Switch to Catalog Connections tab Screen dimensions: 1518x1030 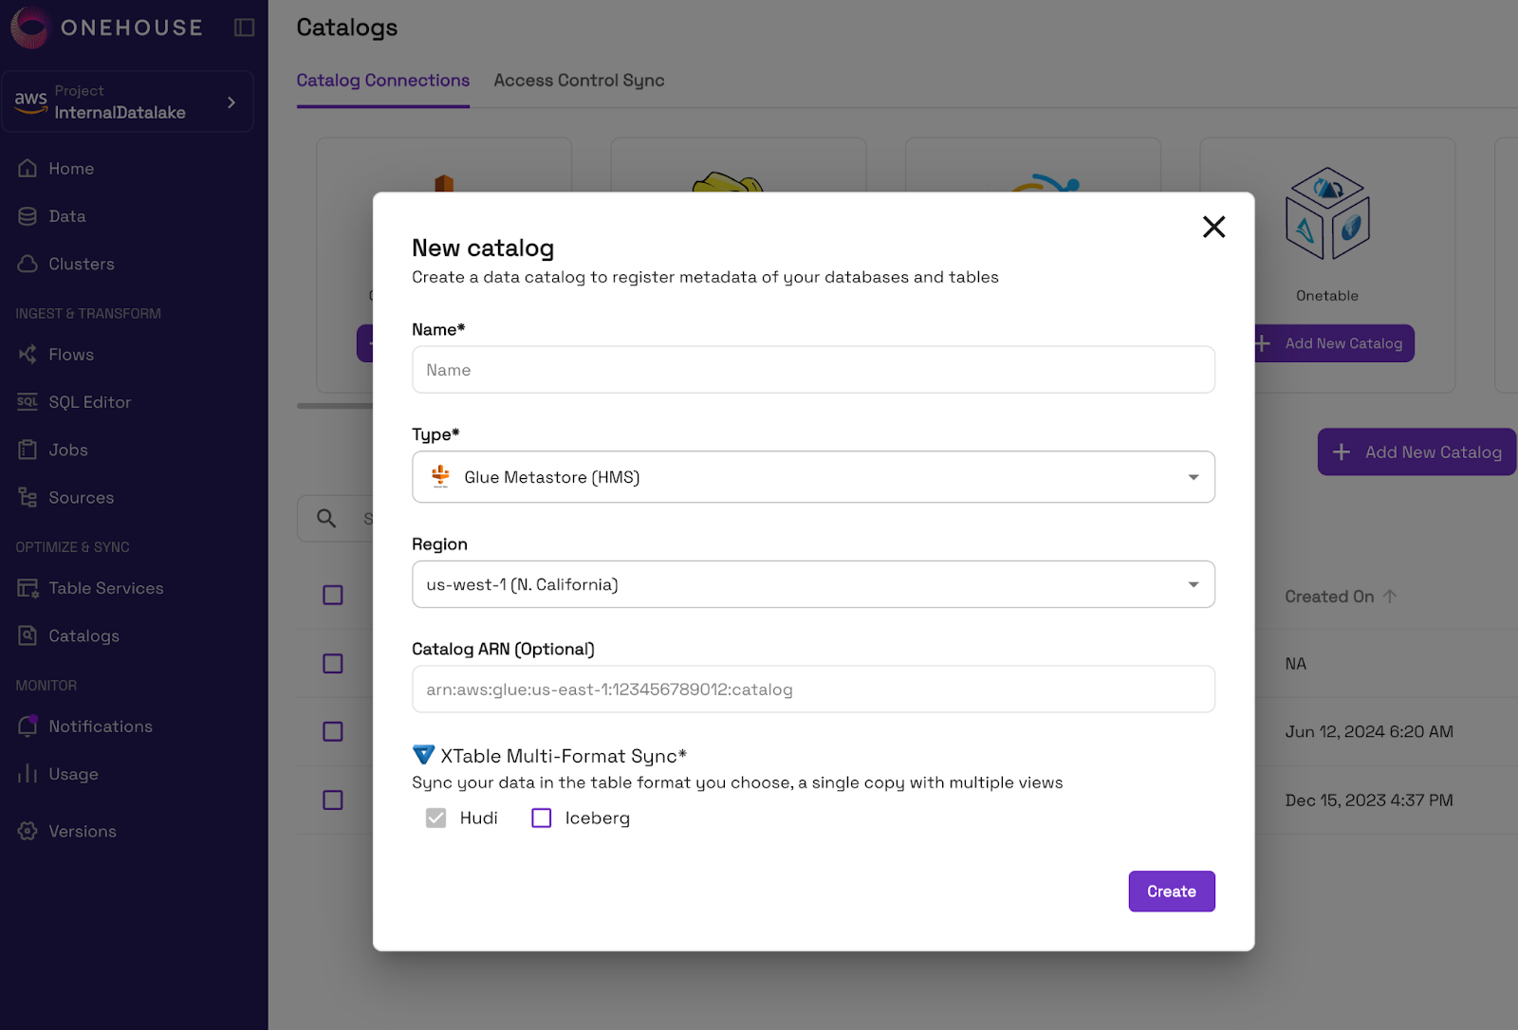[382, 81]
